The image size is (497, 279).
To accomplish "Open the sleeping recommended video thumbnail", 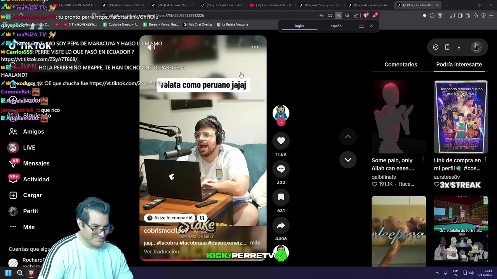I will tap(399, 231).
